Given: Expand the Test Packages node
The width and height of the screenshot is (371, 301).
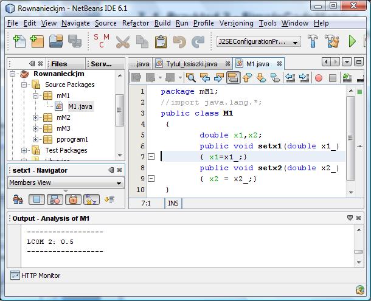Looking at the screenshot, I should click(x=24, y=150).
